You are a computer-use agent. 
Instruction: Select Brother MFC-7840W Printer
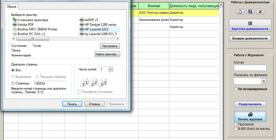point(35,29)
